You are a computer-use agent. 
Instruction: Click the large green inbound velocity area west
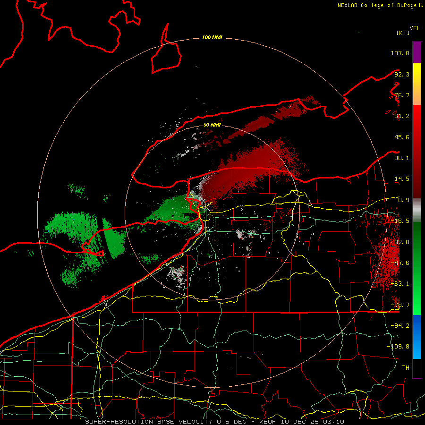click(84, 244)
